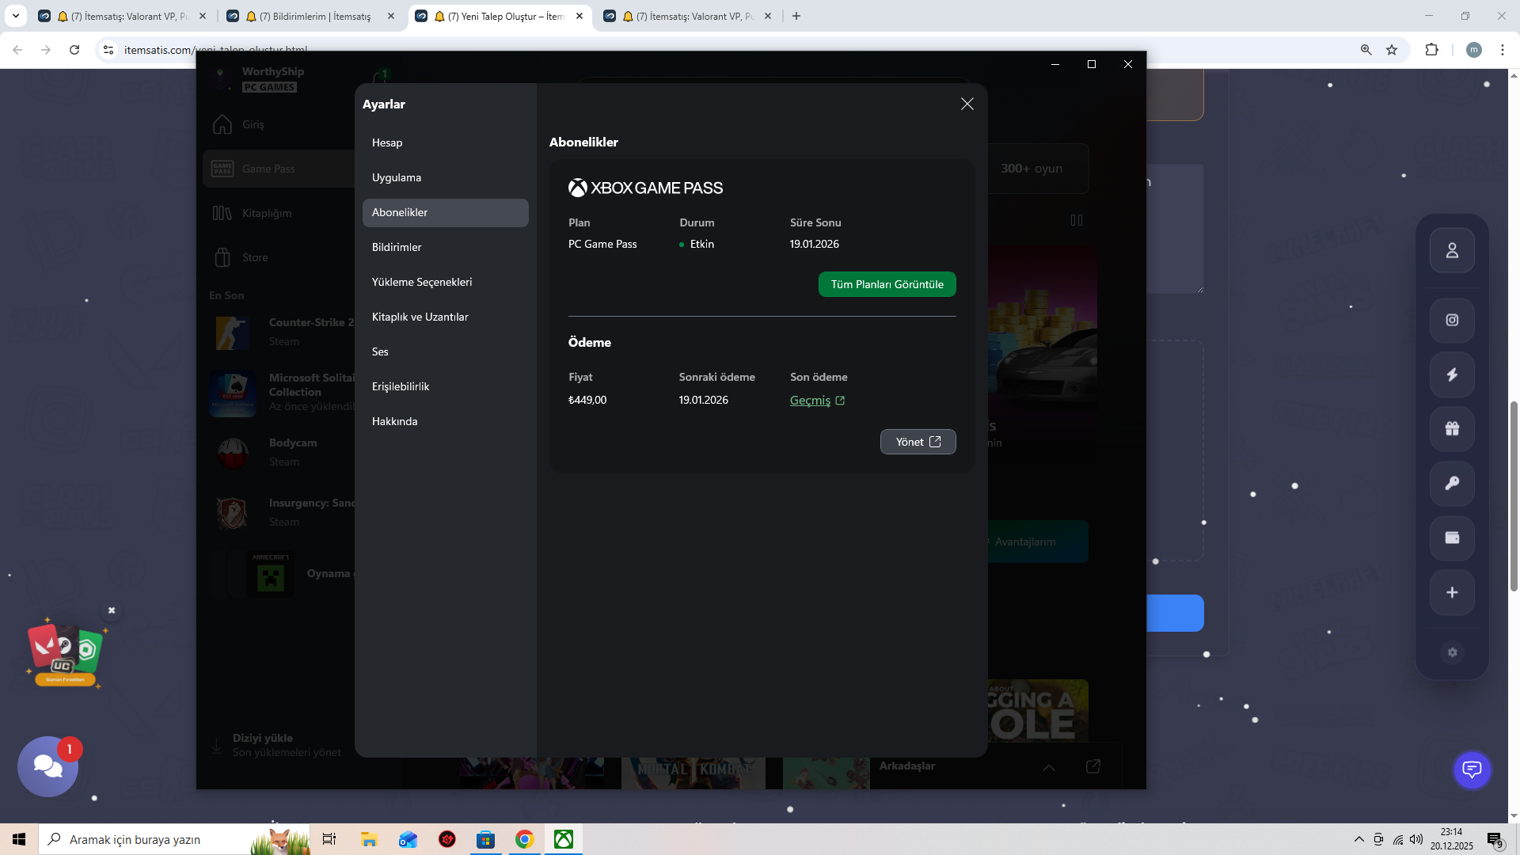Close the Yeni Talep Oluştur tab
Viewport: 1520px width, 855px height.
coord(579,16)
